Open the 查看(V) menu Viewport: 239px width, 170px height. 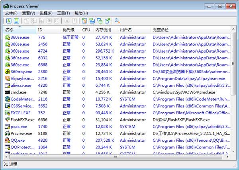point(29,13)
